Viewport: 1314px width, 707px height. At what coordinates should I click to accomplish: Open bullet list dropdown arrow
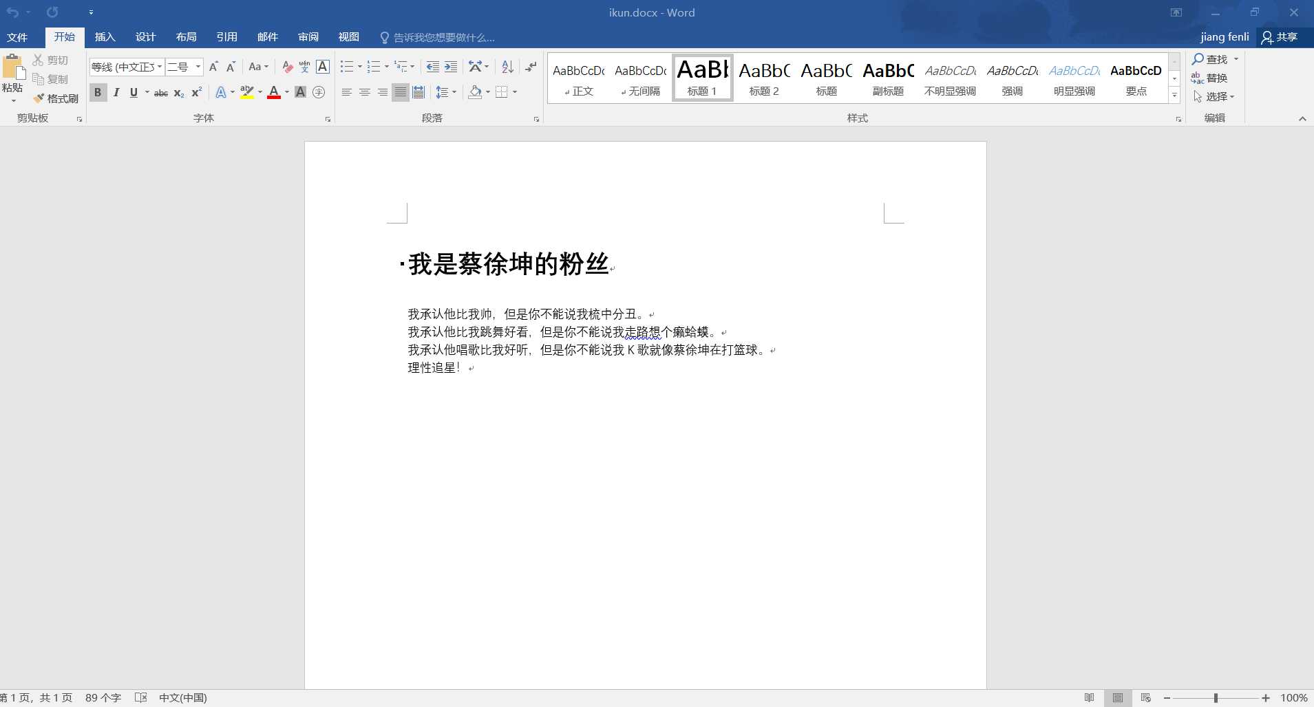(x=360, y=67)
